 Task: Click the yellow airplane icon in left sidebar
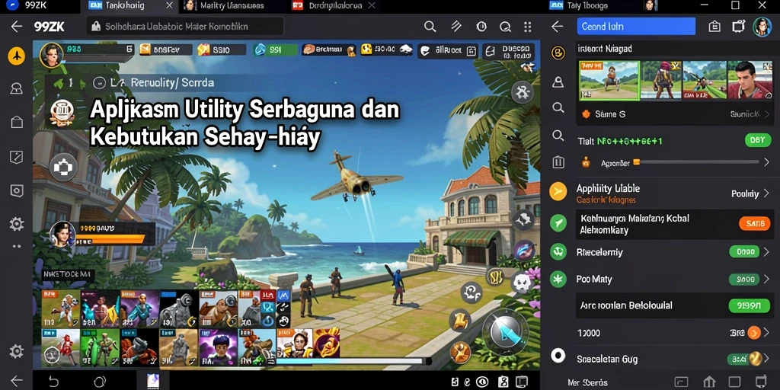coord(17,56)
